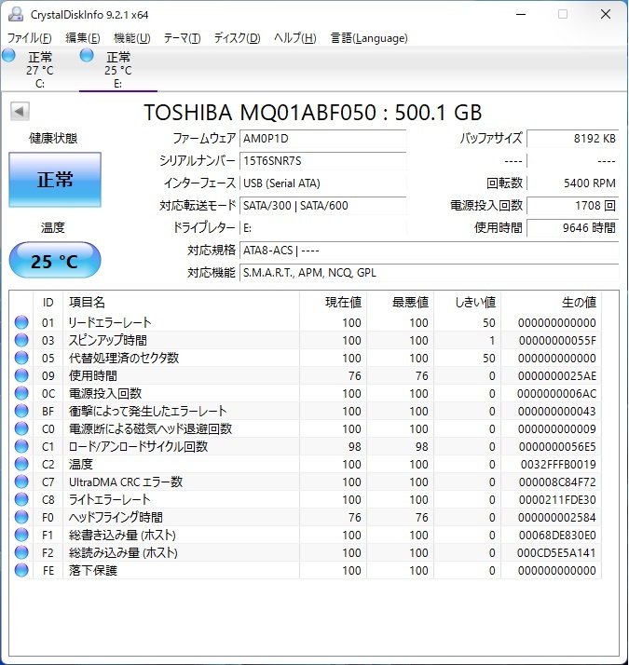Viewport: 629px width, 665px height.
Task: Click the firmware field AM0P1D
Action: point(322,138)
